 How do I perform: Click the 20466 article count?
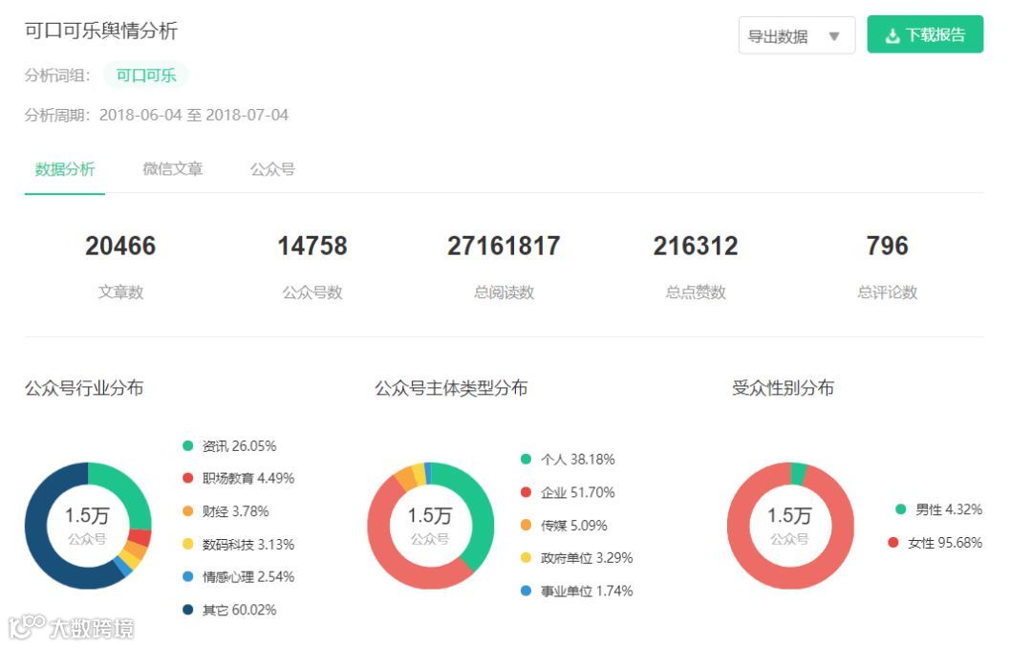[120, 246]
